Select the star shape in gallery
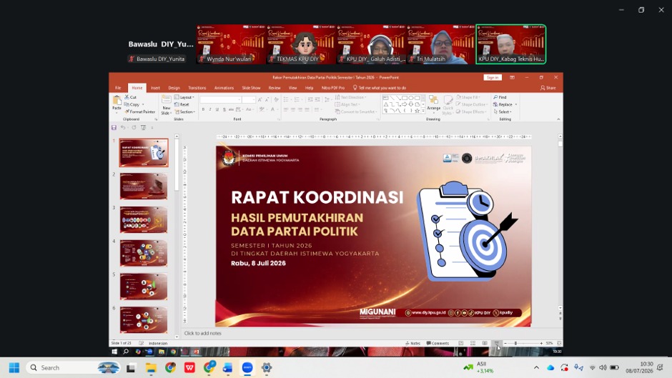 click(x=417, y=111)
